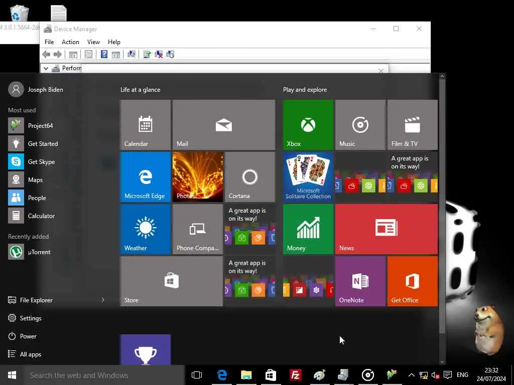Image resolution: width=514 pixels, height=385 pixels.
Task: Open the Cortana tile
Action: coord(250,177)
